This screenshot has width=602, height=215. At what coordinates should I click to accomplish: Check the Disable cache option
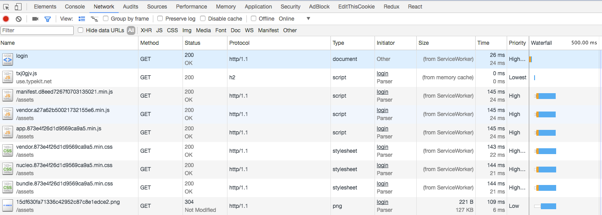(203, 19)
